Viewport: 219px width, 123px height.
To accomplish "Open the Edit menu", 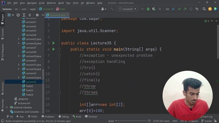I will [15, 3].
